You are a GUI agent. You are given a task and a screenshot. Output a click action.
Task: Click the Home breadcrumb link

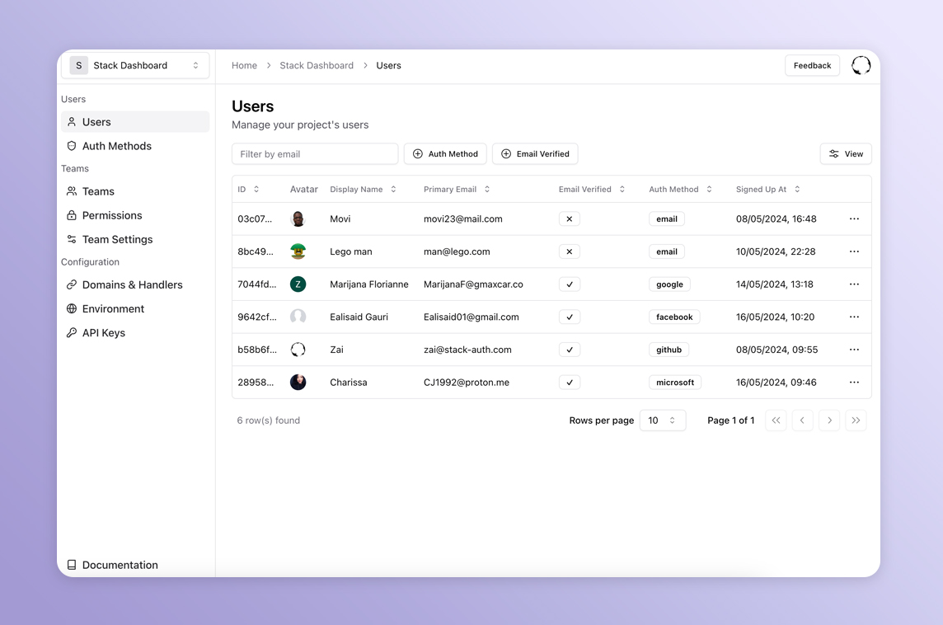pyautogui.click(x=244, y=66)
